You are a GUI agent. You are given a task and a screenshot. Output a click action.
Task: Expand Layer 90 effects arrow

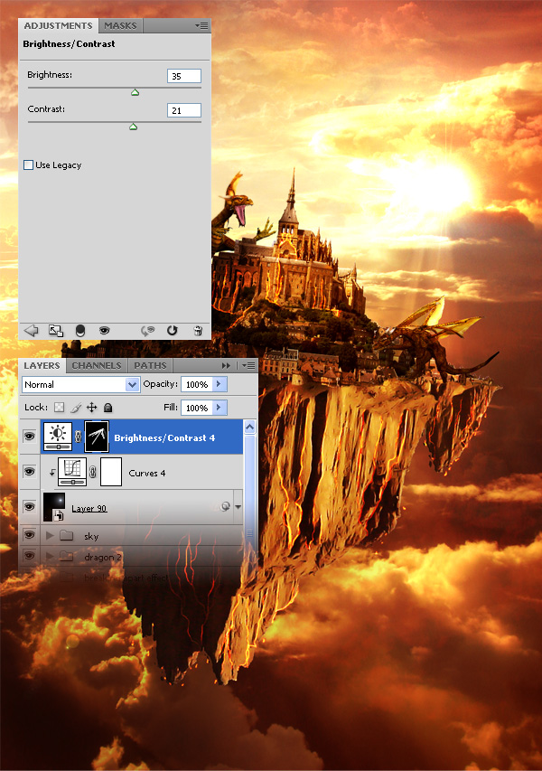238,506
